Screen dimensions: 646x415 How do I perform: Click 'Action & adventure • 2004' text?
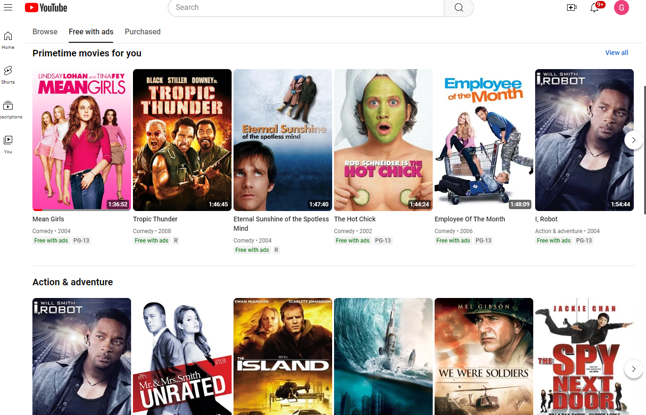568,231
